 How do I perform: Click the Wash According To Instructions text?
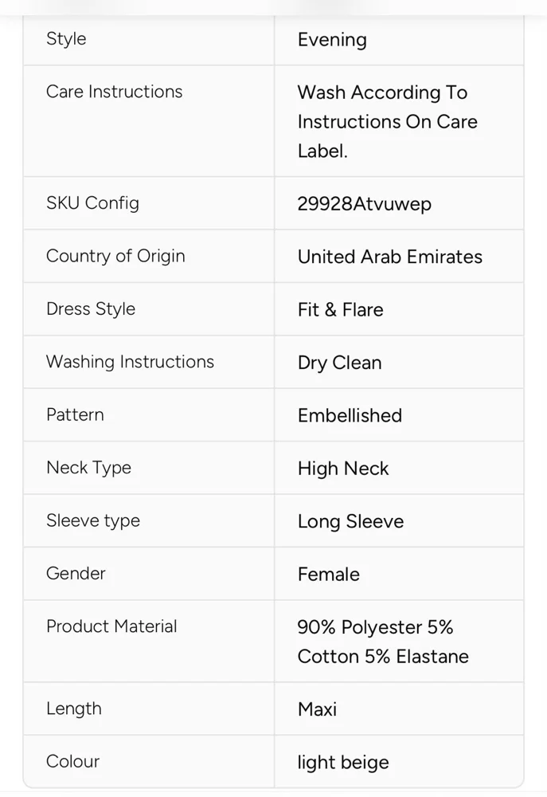(x=388, y=121)
